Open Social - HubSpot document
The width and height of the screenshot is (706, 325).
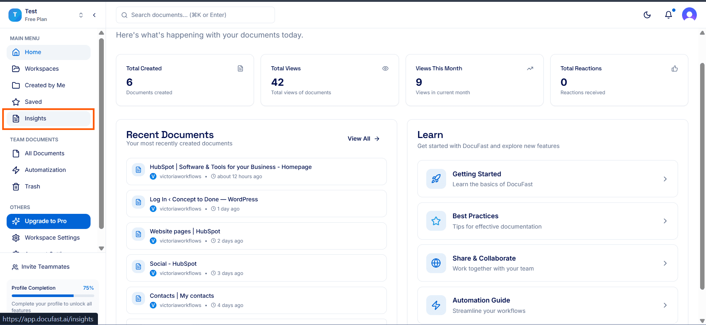(x=257, y=268)
